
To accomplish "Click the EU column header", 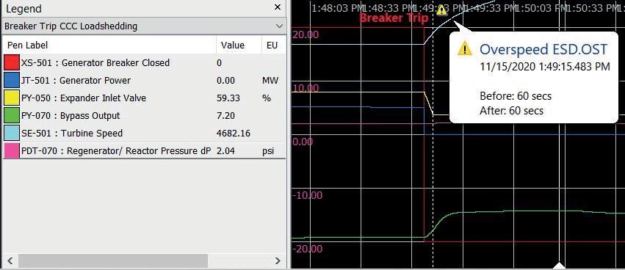I will point(272,45).
